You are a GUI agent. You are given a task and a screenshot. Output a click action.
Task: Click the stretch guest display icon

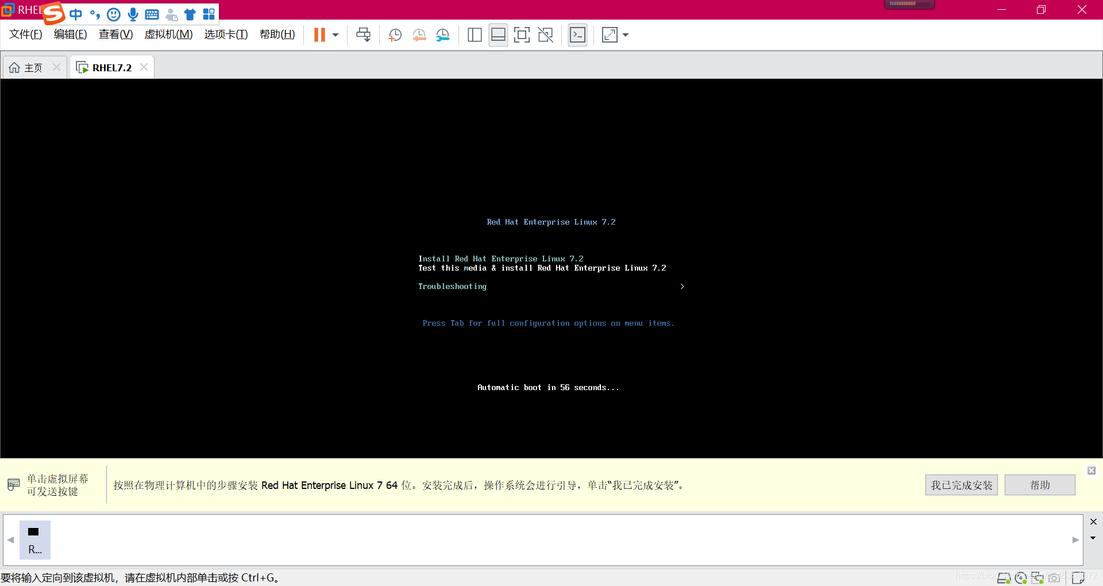tap(610, 35)
